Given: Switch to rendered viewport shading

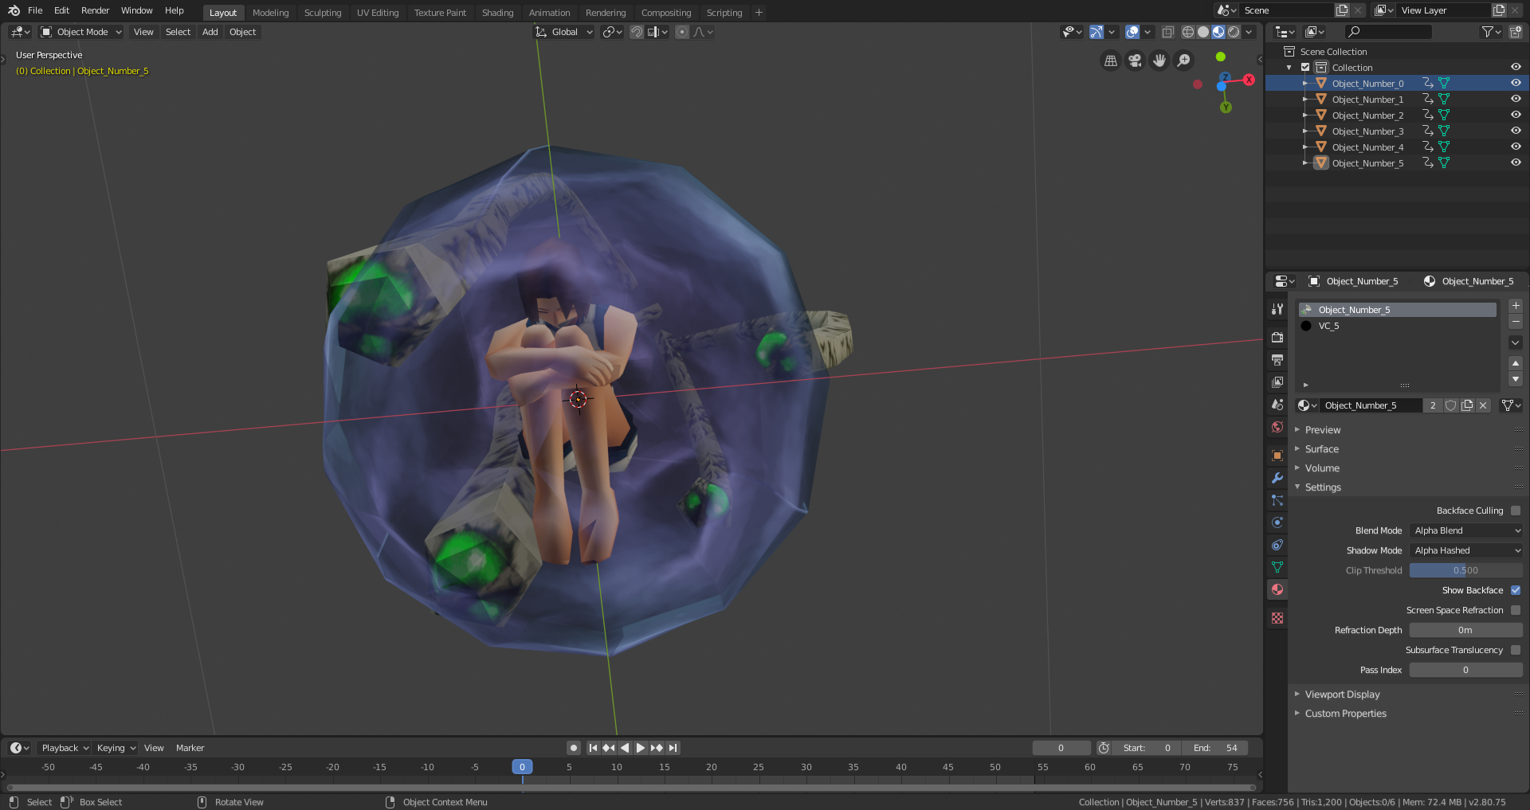Looking at the screenshot, I should [x=1234, y=32].
